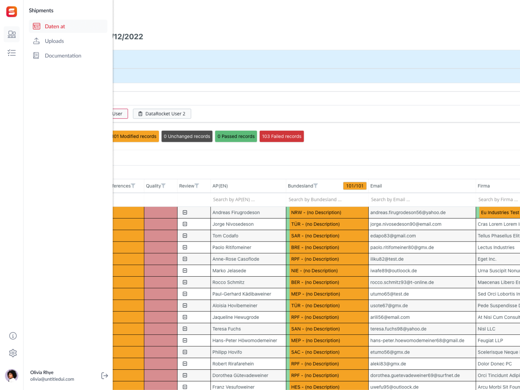Open the shipments dashboard sidebar icon
Image resolution: width=520 pixels, height=390 pixels.
(12, 34)
